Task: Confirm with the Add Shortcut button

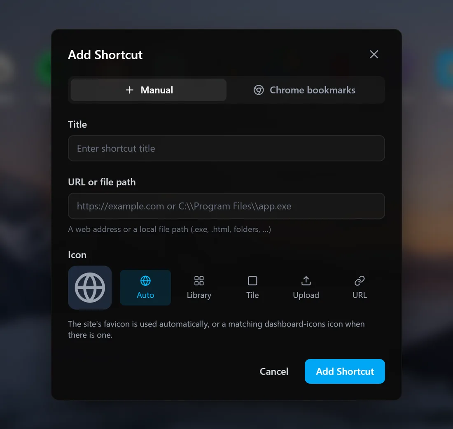Action: [345, 371]
